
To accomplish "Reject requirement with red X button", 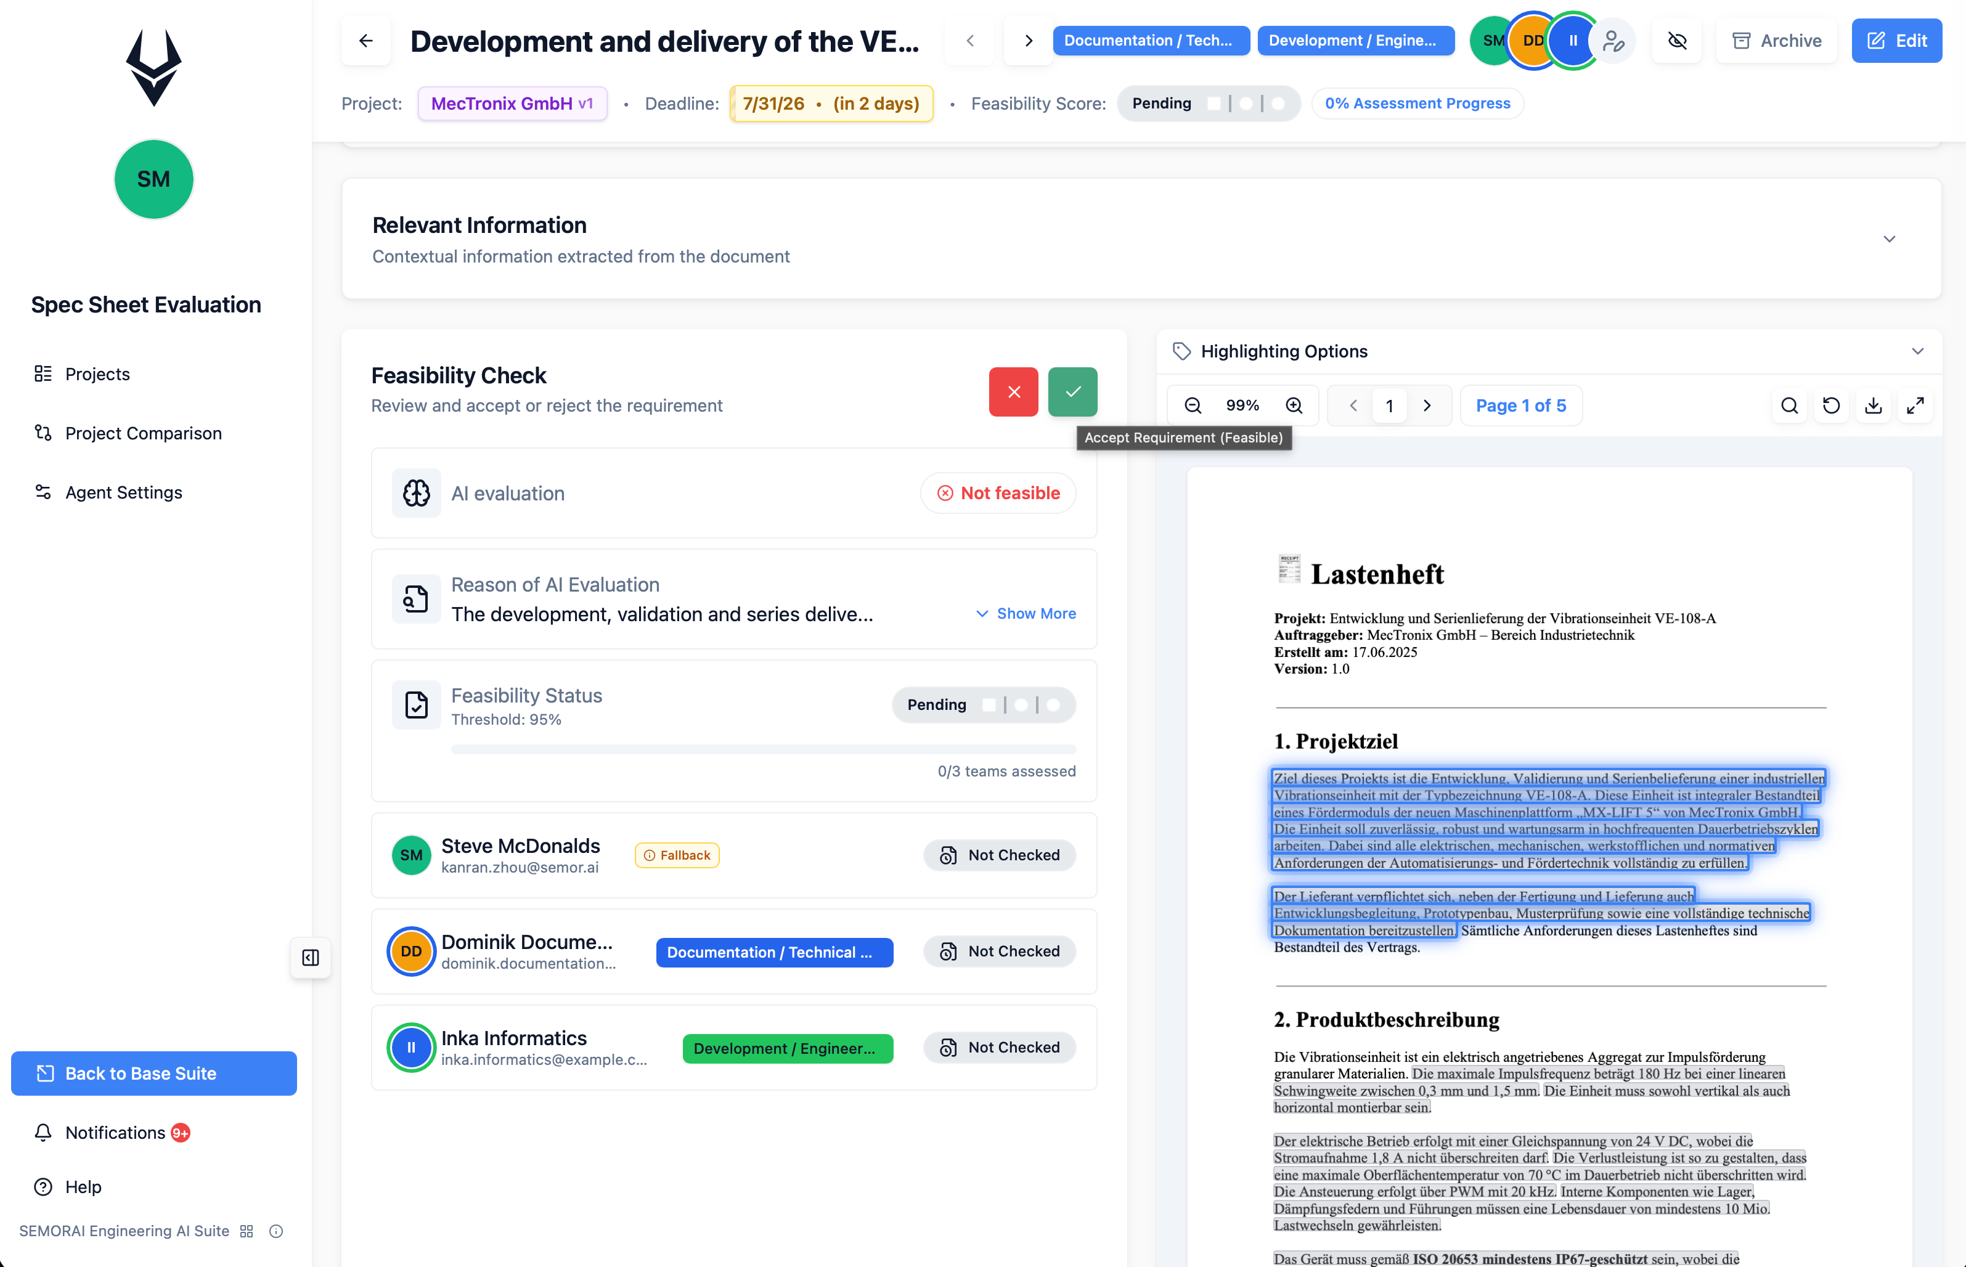I will (1013, 391).
